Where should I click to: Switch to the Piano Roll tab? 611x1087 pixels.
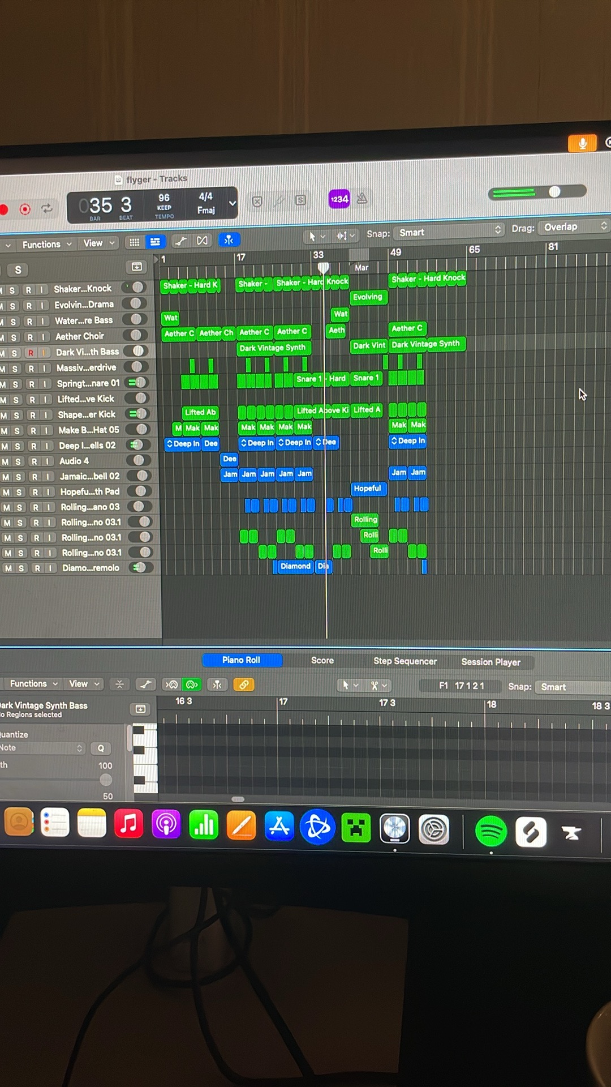tap(242, 660)
